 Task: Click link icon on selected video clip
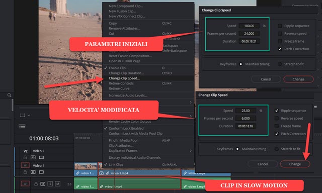click(x=108, y=173)
